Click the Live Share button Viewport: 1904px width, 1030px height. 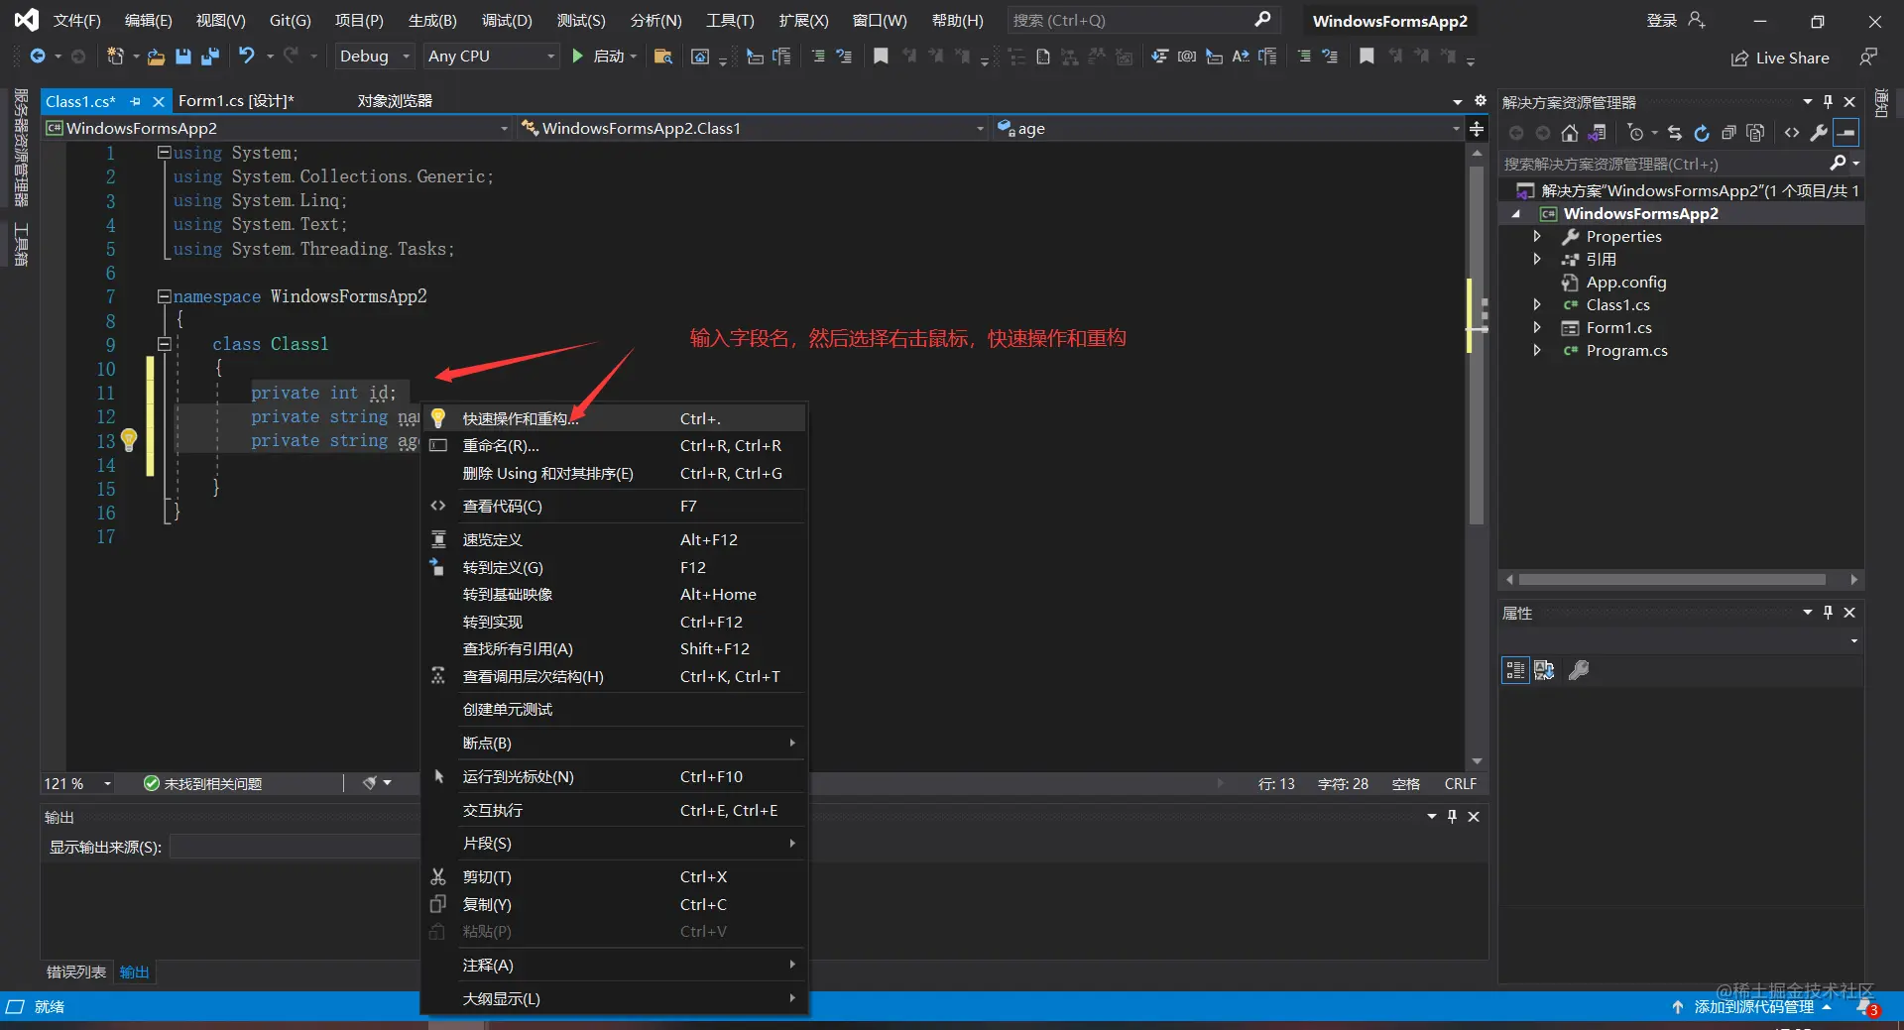[1780, 57]
